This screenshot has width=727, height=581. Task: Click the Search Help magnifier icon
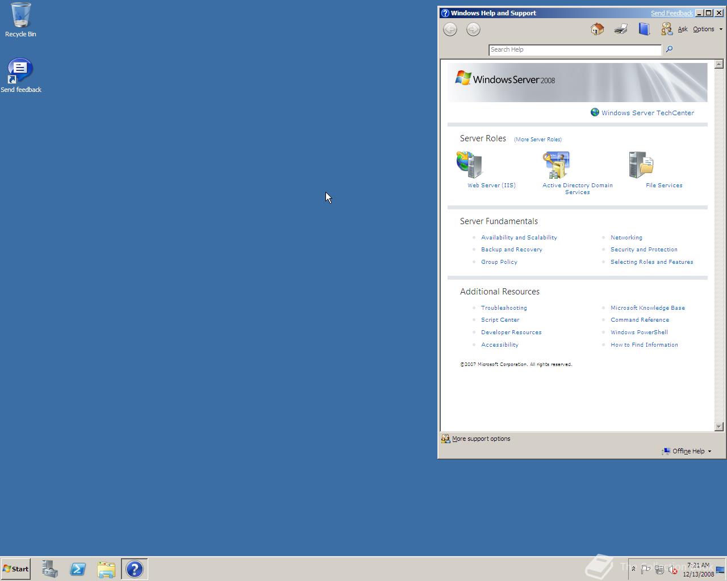point(669,49)
